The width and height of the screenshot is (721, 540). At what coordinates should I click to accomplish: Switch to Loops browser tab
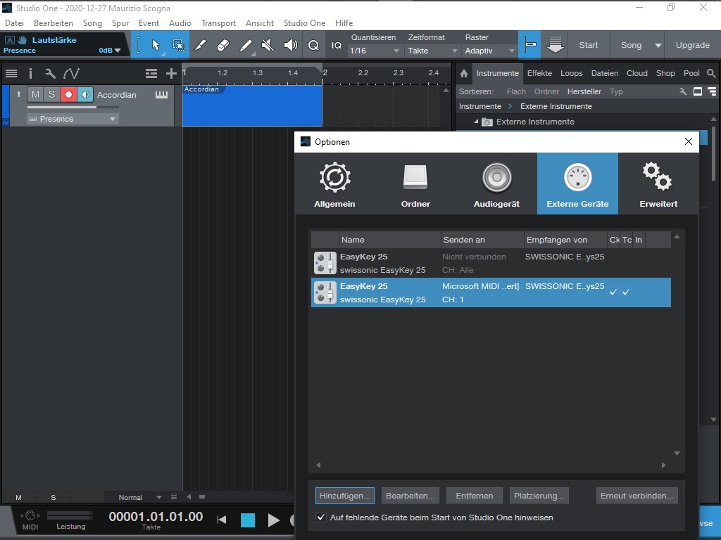pos(572,73)
